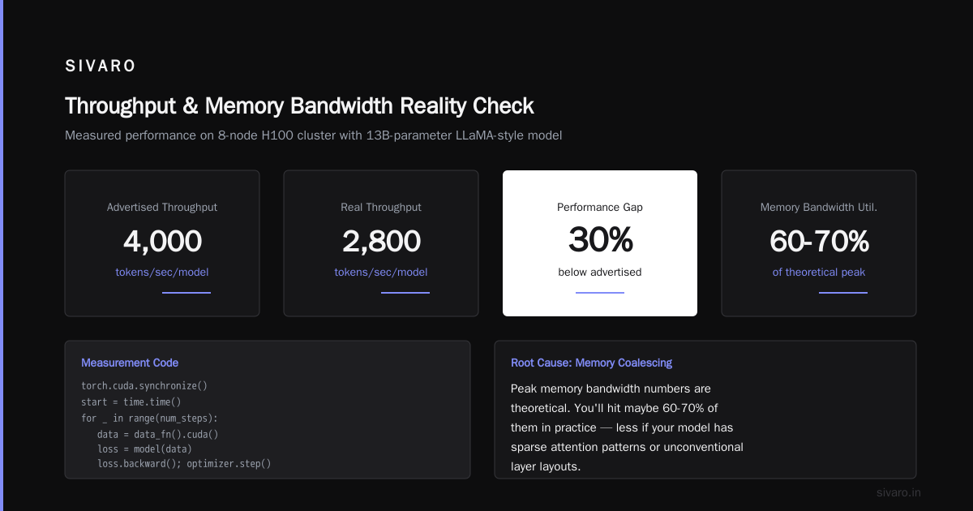This screenshot has width=973, height=511.
Task: Click the 2,800 throughput value
Action: pyautogui.click(x=381, y=241)
